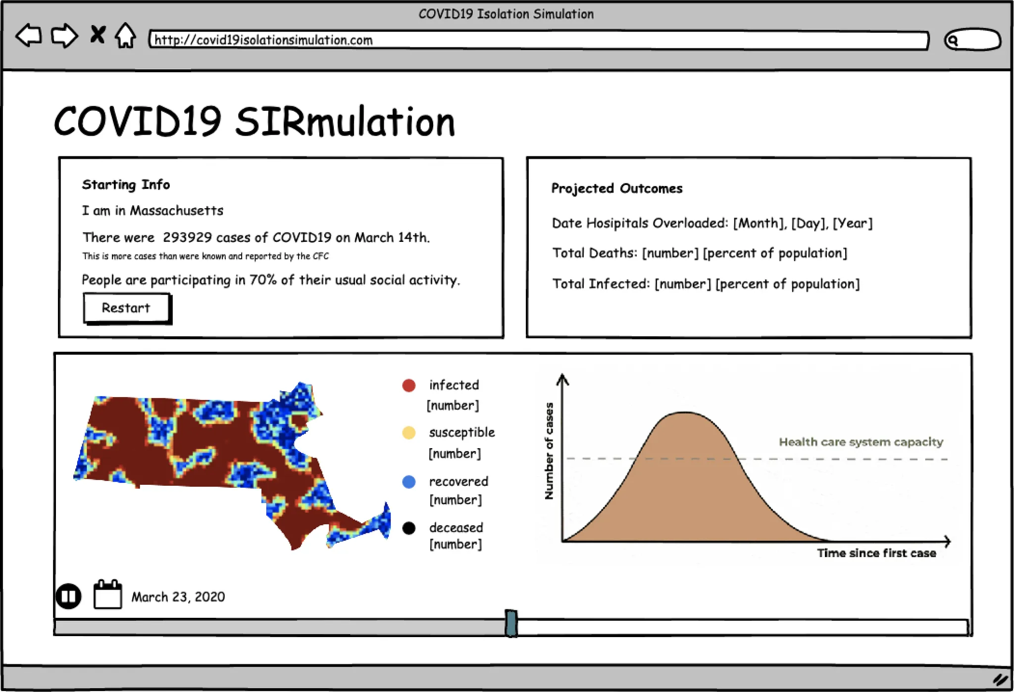Click 'COVID19 Isolation Simulation' window title
The image size is (1014, 692).
pyautogui.click(x=506, y=14)
